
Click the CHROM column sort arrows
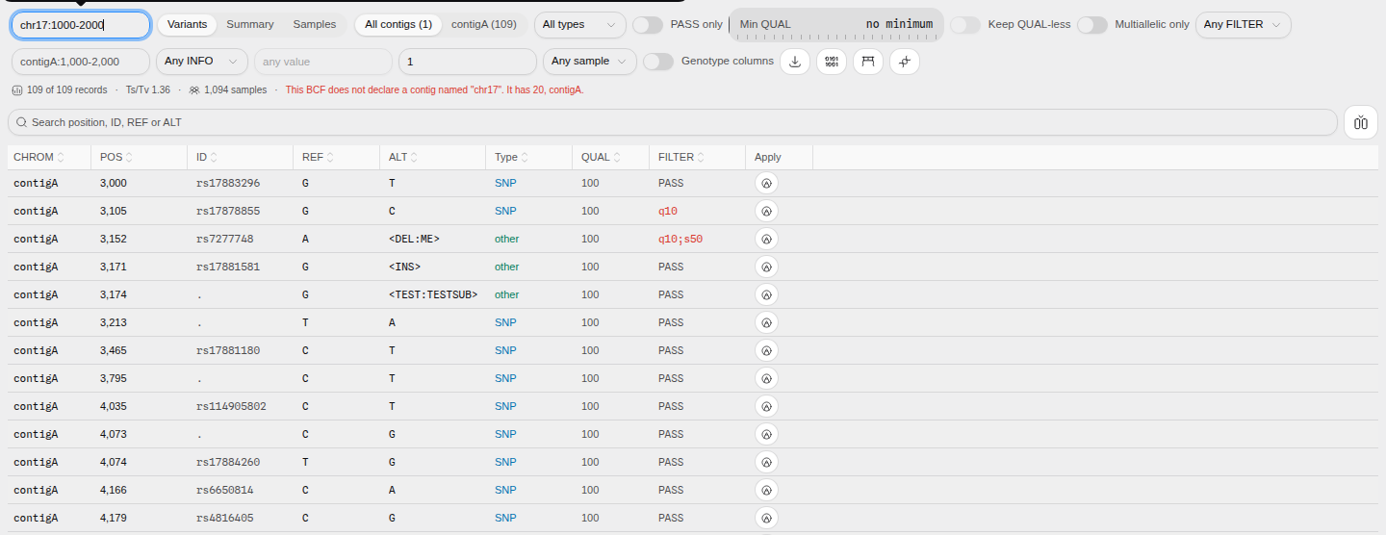tap(62, 157)
